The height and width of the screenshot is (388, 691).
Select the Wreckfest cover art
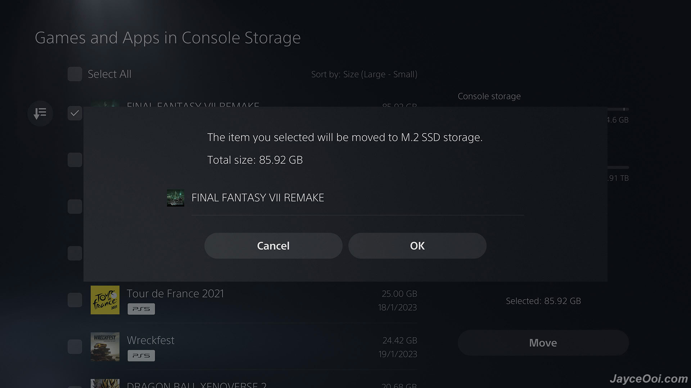[105, 347]
